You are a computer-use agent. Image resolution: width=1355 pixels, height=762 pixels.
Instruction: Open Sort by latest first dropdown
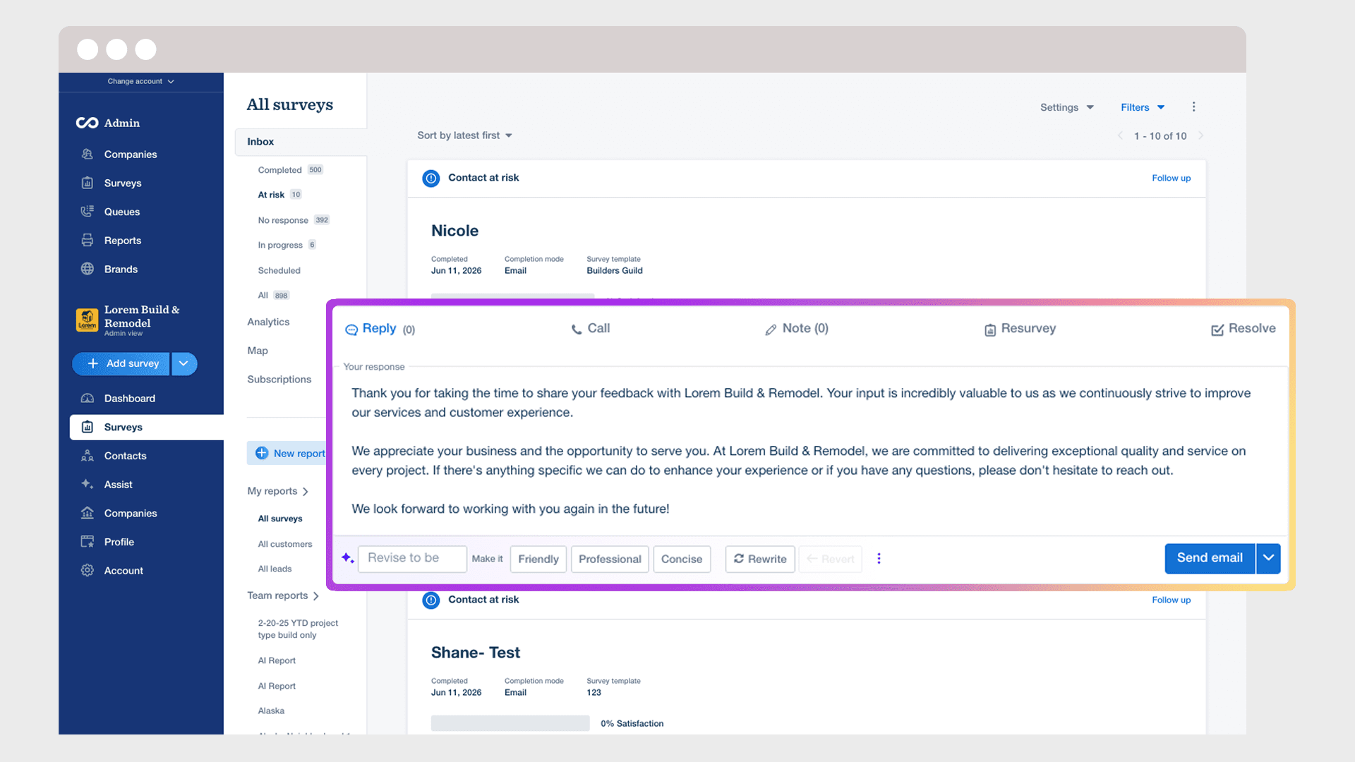click(x=464, y=135)
